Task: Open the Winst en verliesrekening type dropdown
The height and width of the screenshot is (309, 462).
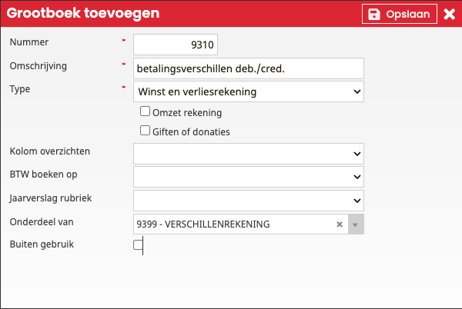Action: 249,91
